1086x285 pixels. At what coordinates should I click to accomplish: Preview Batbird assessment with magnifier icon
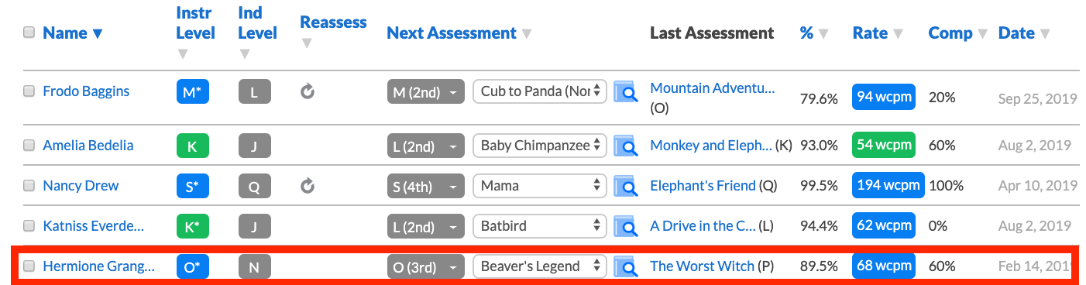point(625,226)
